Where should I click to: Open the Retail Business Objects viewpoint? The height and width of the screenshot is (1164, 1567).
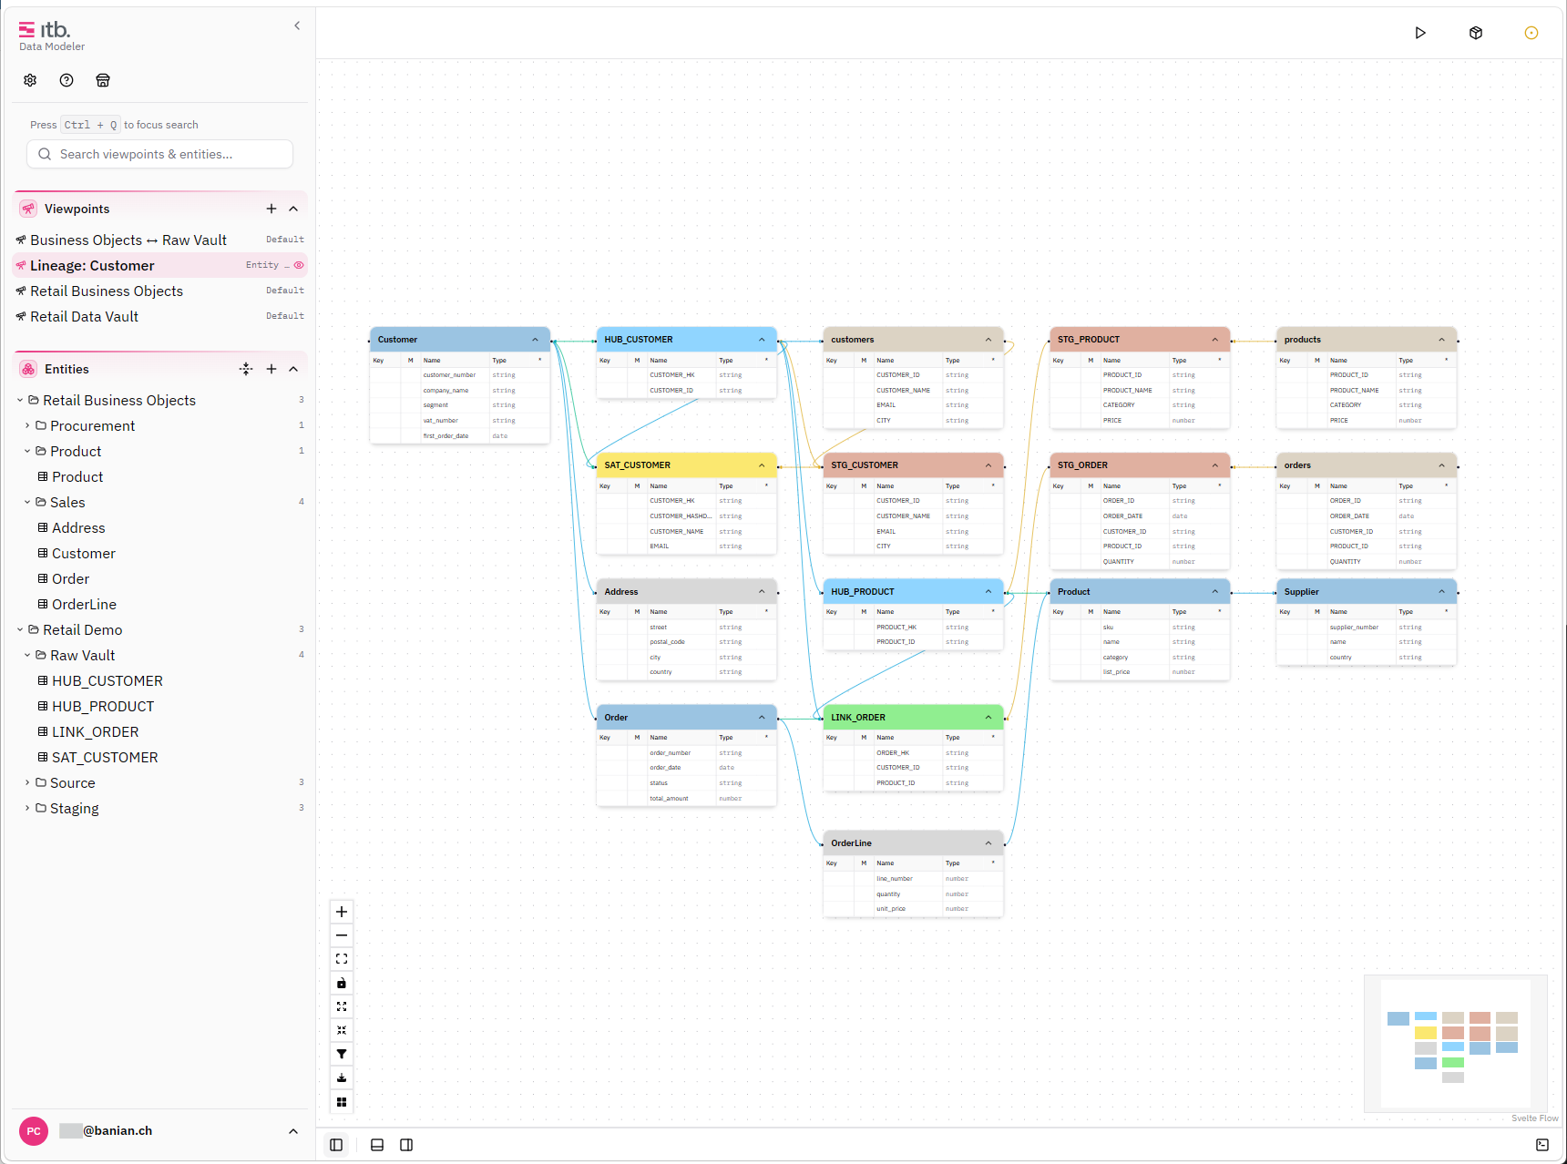pyautogui.click(x=160, y=291)
